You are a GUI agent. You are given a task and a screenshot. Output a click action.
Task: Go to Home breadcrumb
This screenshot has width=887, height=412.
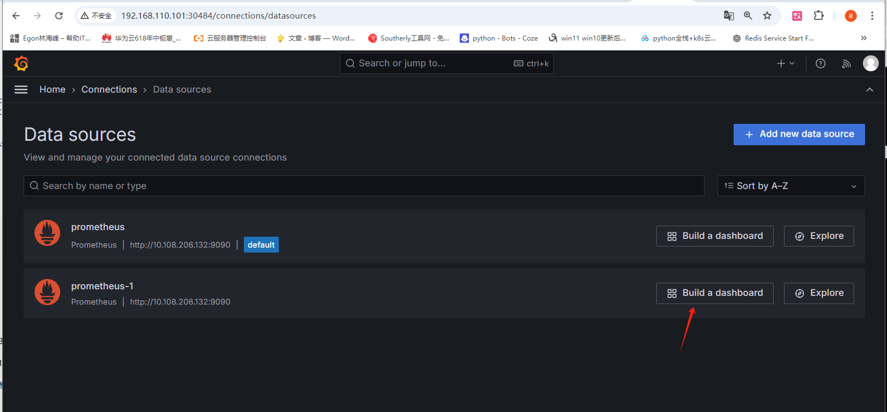(53, 89)
